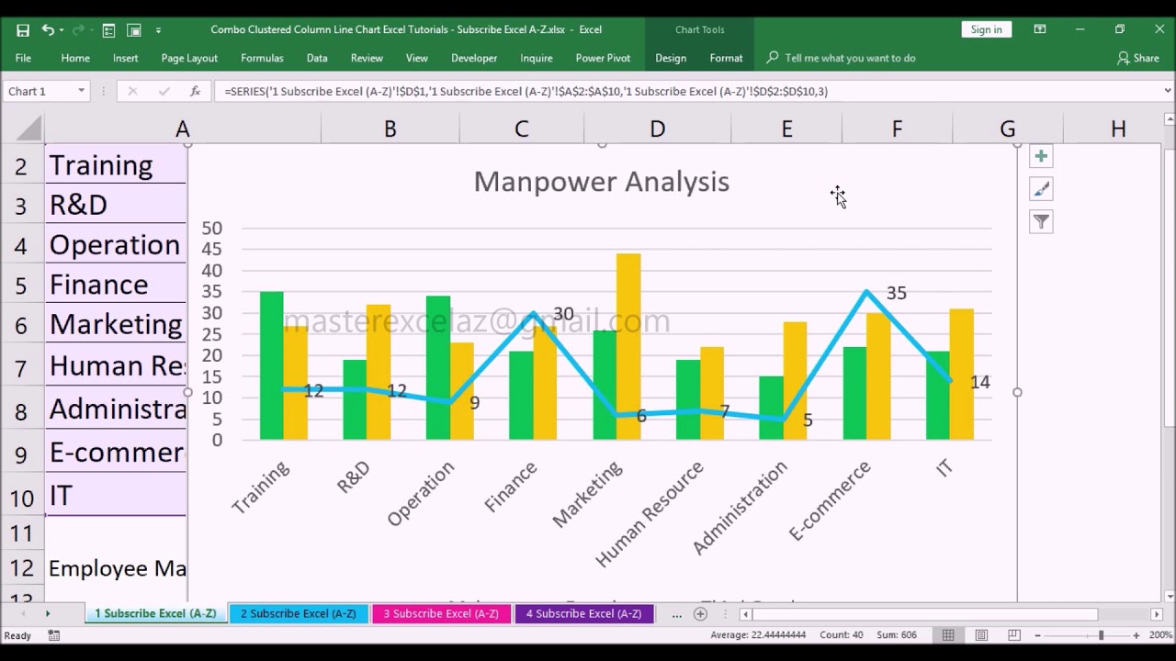Click the form icon in Quick Access Toolbar

pyautogui.click(x=108, y=30)
